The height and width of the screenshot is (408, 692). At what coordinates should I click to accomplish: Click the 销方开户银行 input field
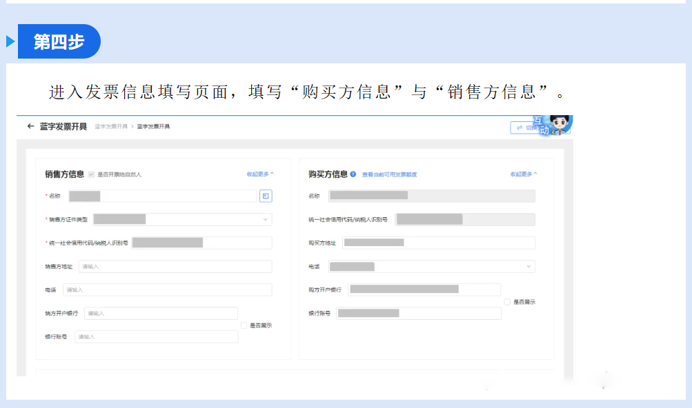click(161, 314)
